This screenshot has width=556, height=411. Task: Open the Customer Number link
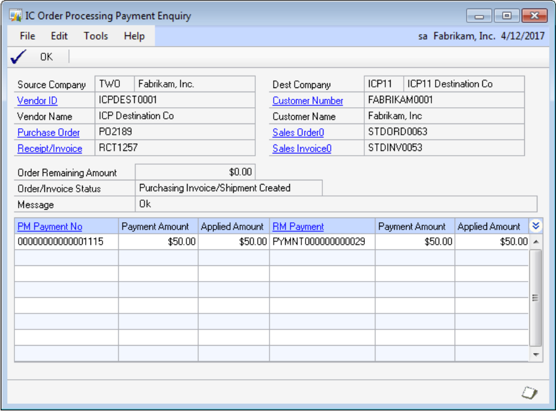(x=308, y=101)
